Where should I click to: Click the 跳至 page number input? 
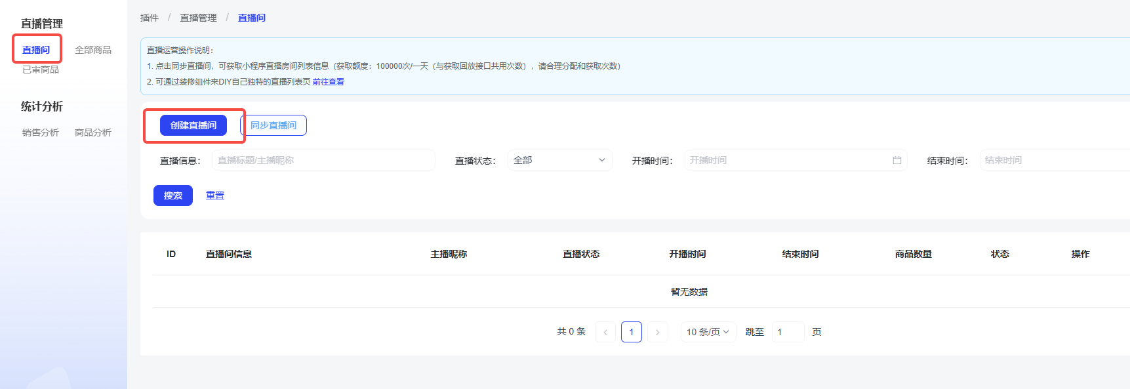(788, 332)
